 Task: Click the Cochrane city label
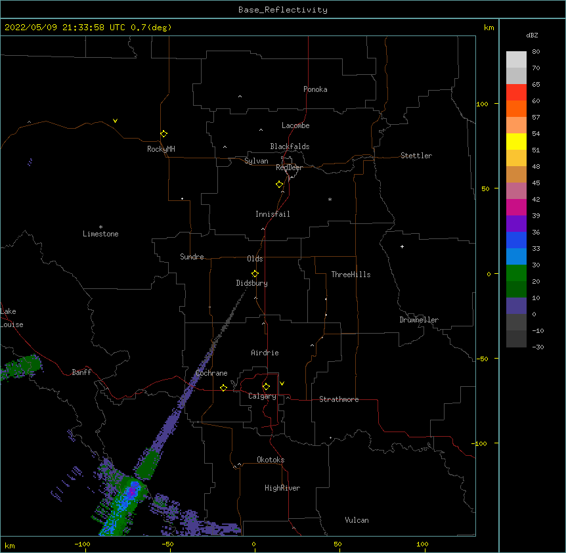211,373
